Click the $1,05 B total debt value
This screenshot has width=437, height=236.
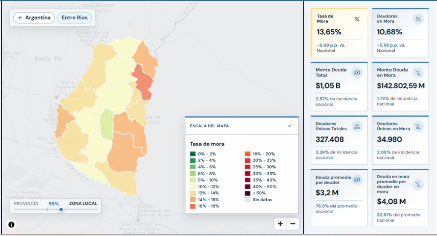(x=328, y=85)
